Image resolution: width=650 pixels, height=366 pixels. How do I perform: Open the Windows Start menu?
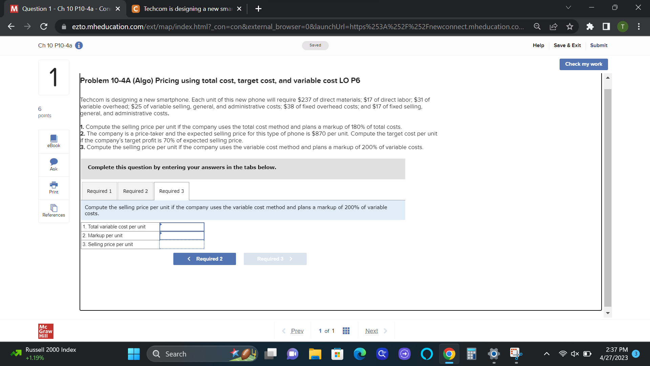tap(134, 353)
